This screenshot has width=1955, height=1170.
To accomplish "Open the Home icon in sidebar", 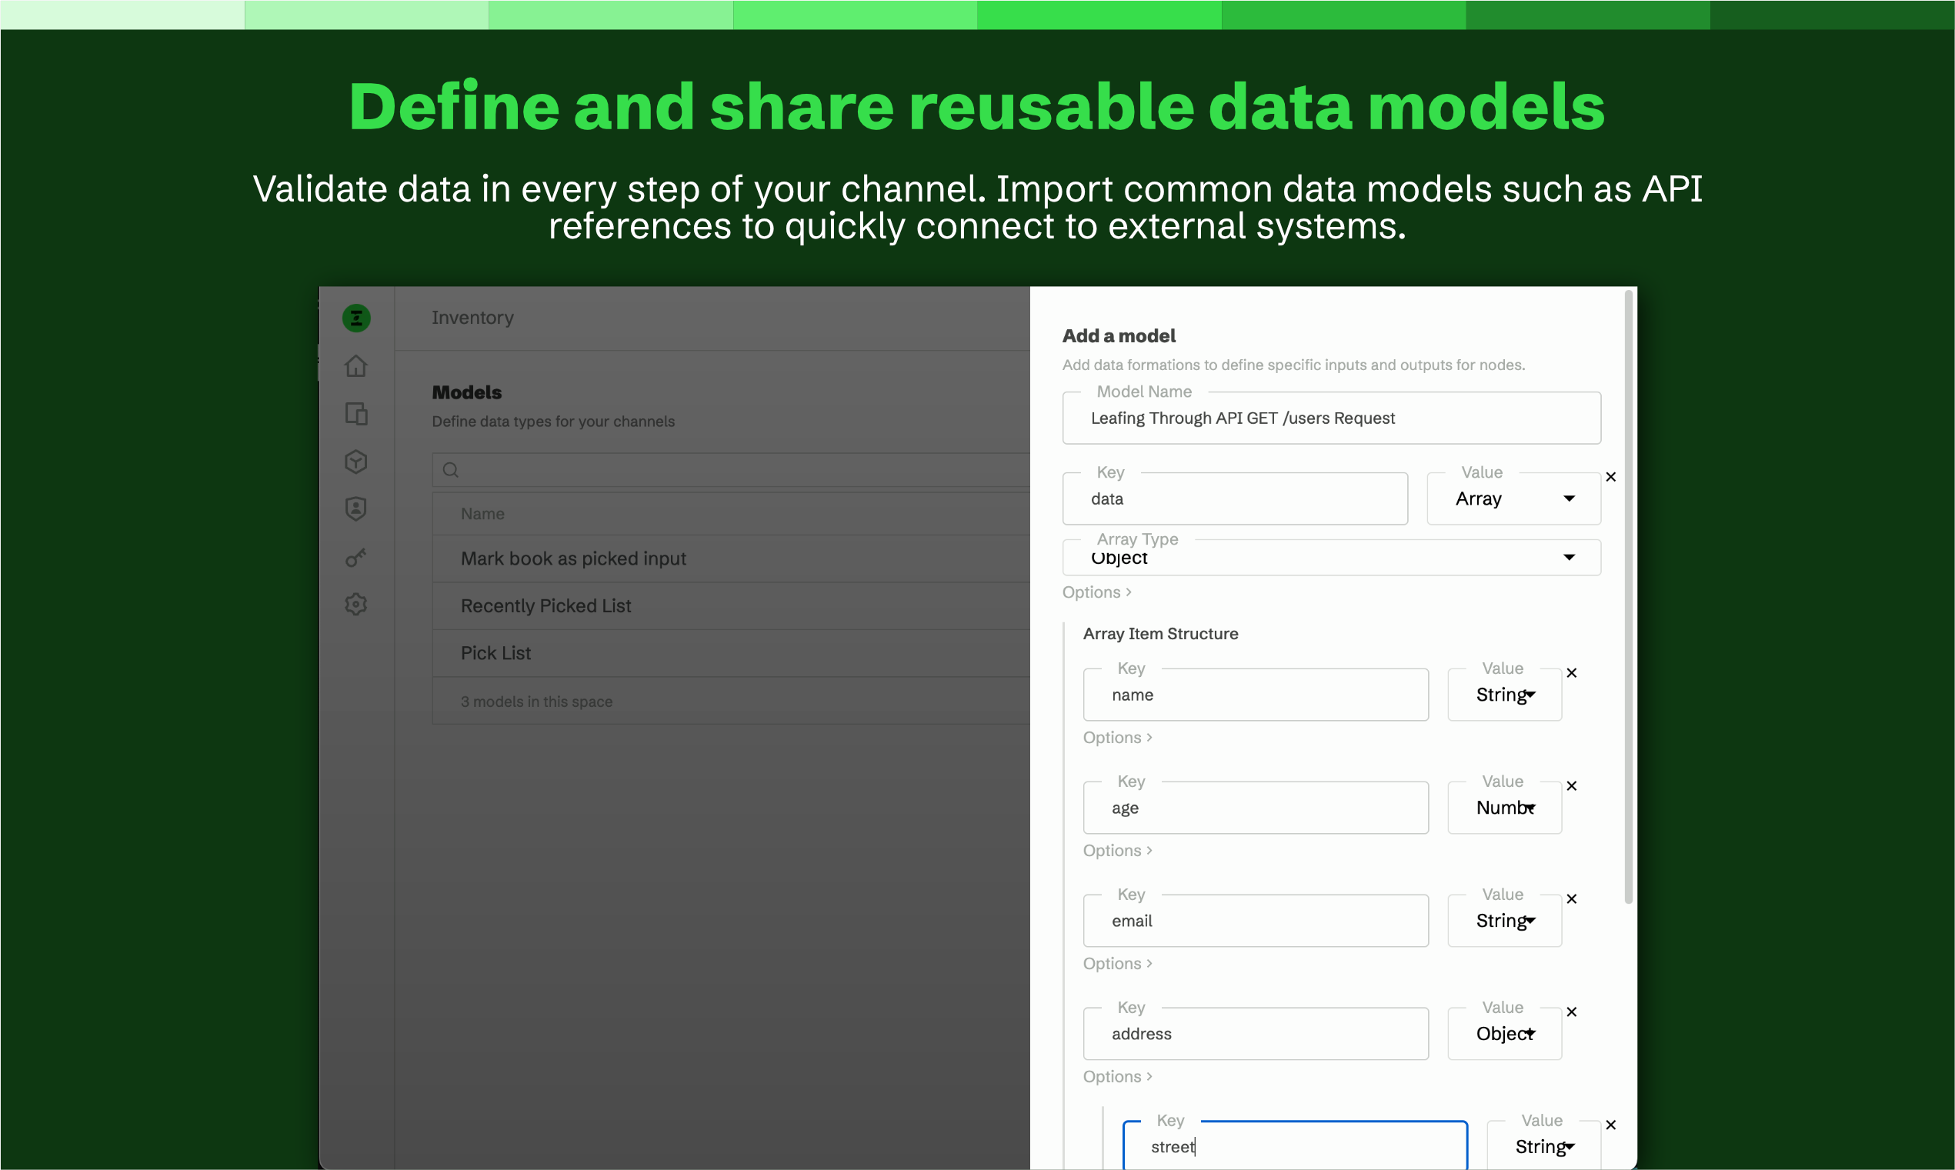I will click(356, 366).
